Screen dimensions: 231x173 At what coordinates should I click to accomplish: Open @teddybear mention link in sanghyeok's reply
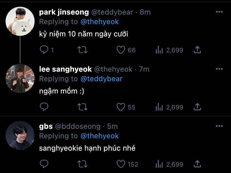(x=101, y=79)
